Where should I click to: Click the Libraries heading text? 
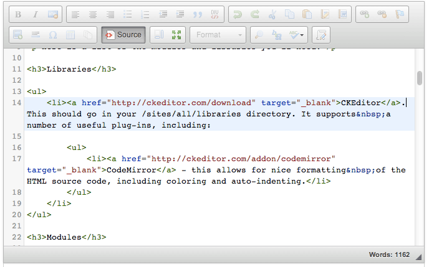click(69, 69)
